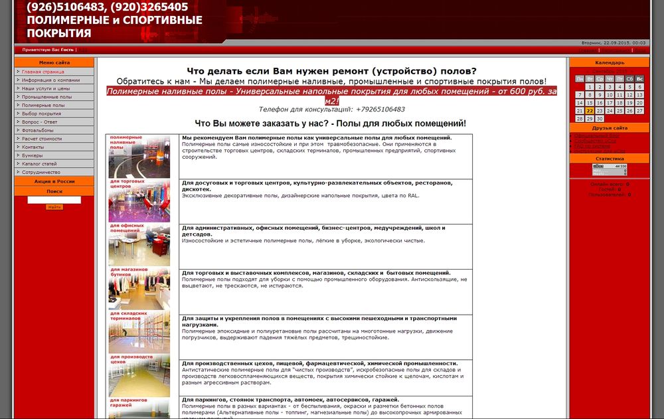Click the Сб weekday header in calendar
Screen dimensions: 664x419
tap(629, 79)
